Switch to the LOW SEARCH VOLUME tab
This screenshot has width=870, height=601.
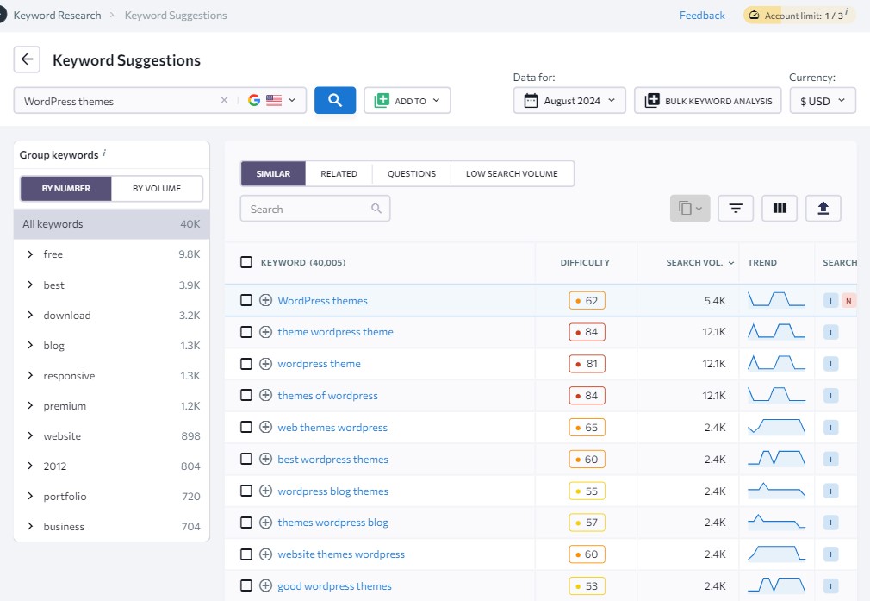tap(512, 173)
